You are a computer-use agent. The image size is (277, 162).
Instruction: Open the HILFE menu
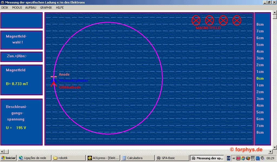(x=60, y=8)
